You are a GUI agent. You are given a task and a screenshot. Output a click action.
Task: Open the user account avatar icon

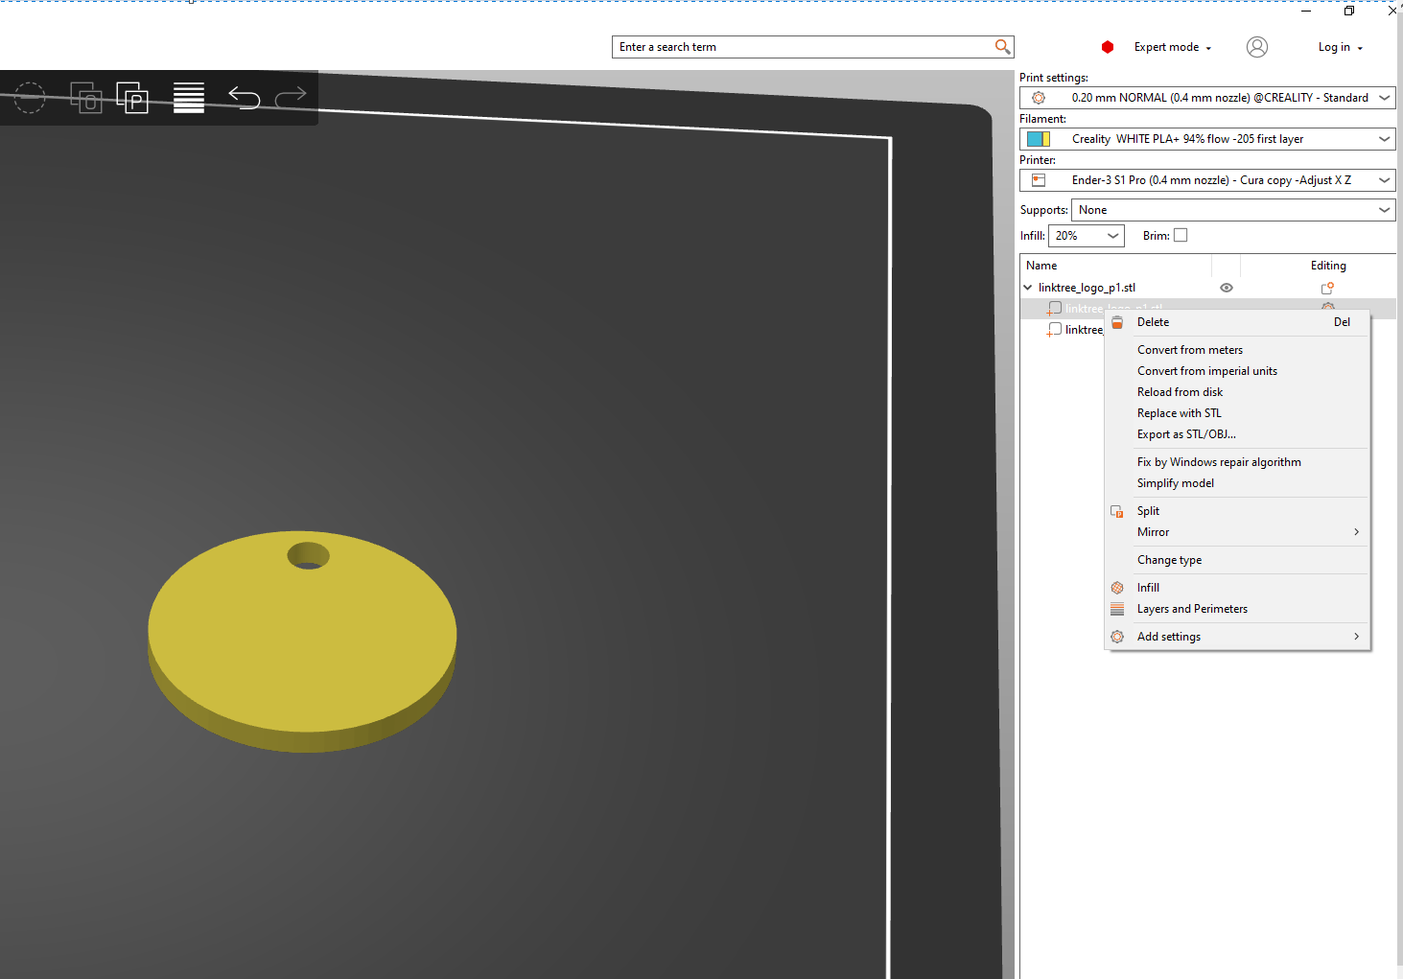click(x=1256, y=47)
